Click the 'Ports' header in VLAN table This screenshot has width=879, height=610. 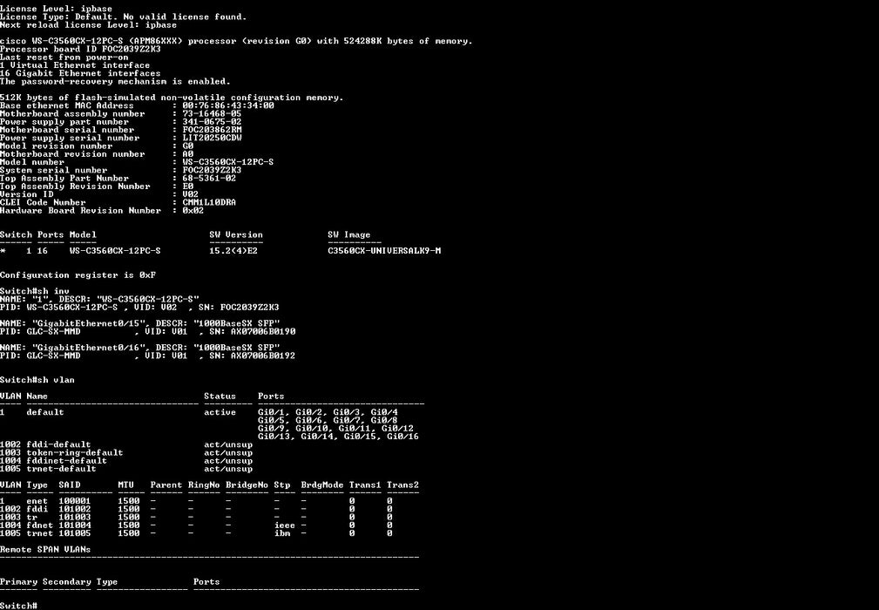click(271, 396)
